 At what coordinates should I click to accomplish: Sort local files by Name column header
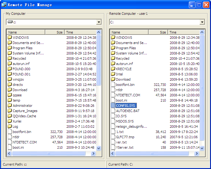(x=26, y=32)
